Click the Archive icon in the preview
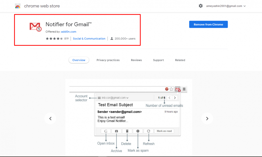Viewport: 262px width, 157px height. (x=116, y=131)
